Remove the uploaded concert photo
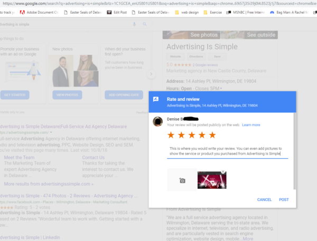The width and height of the screenshot is (317, 241). (223, 172)
